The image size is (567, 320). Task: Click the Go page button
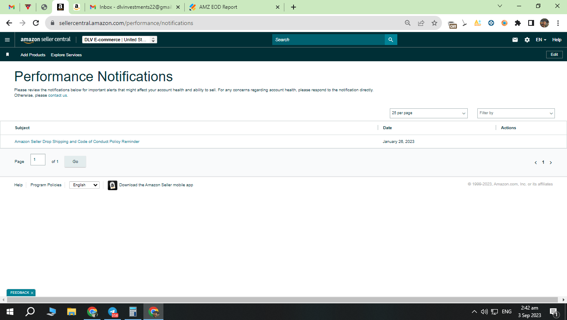click(x=75, y=162)
